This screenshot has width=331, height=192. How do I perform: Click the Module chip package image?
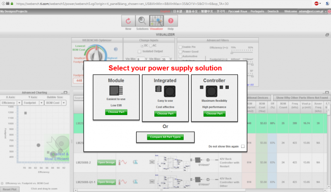(116, 91)
